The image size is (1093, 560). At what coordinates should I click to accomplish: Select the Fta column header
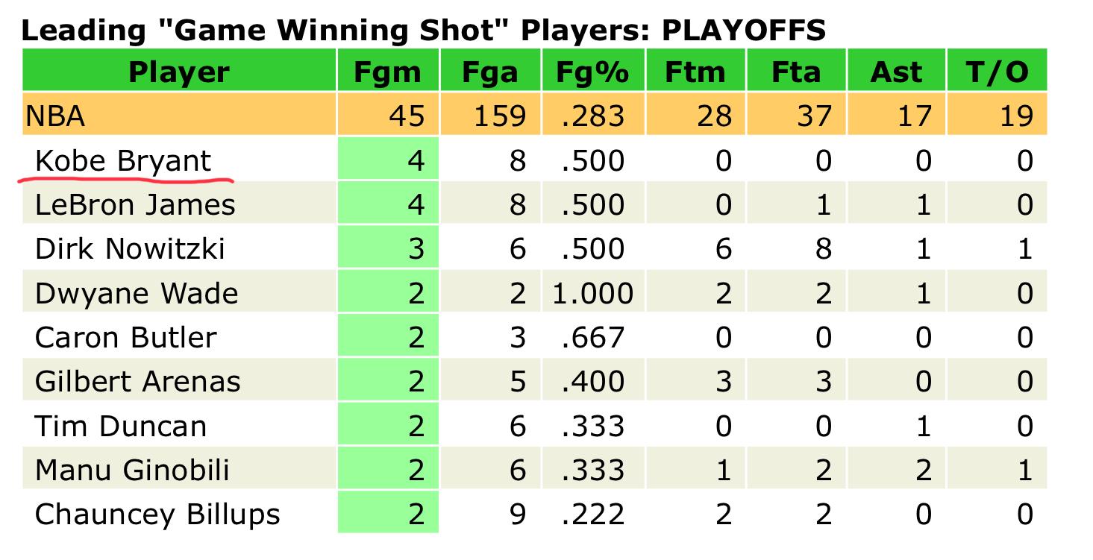[796, 72]
